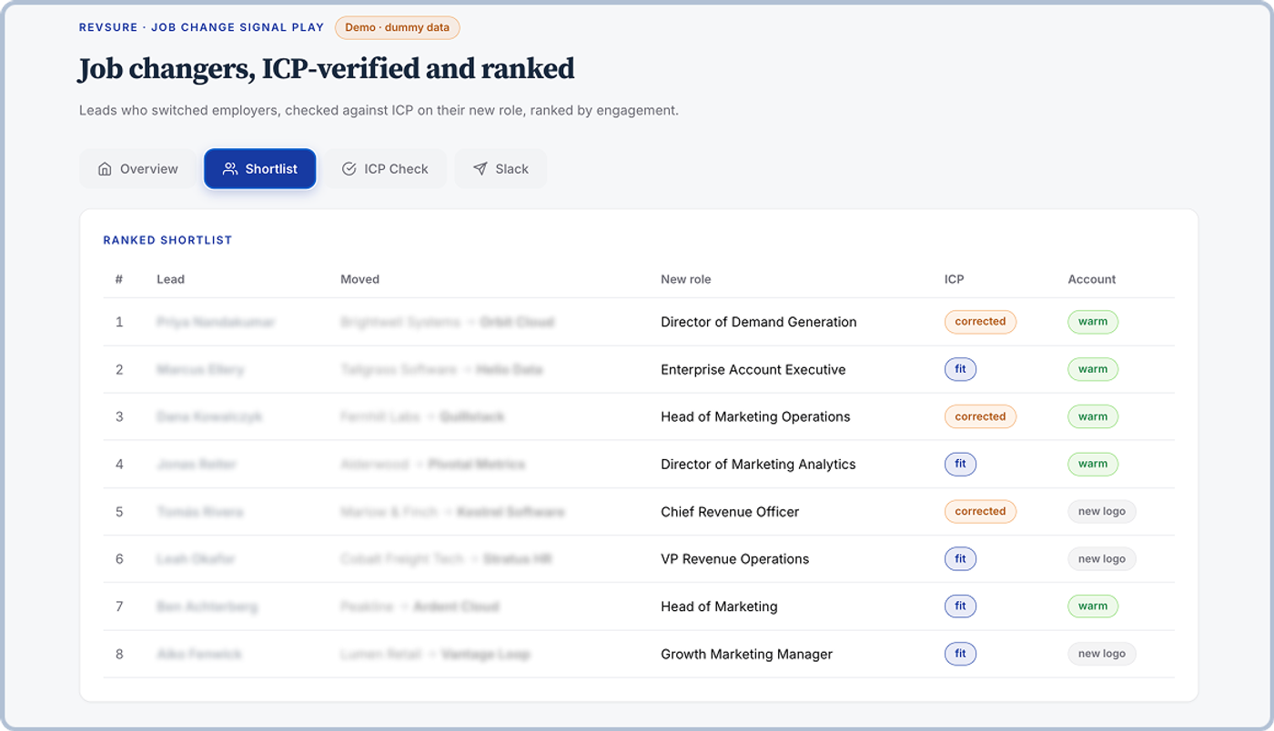Click the 'Lead' column header

170,279
